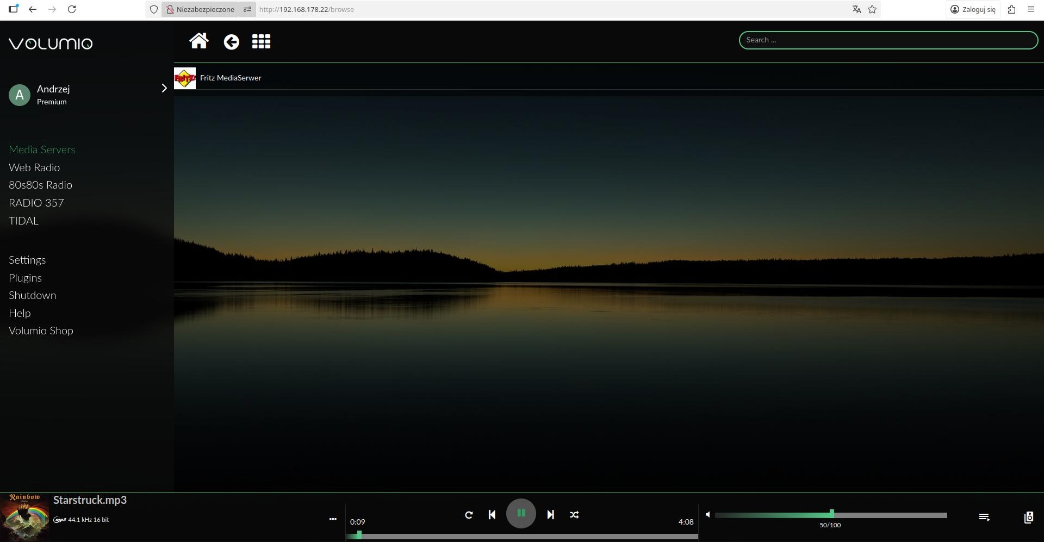Switch to the grid view layout

point(261,42)
